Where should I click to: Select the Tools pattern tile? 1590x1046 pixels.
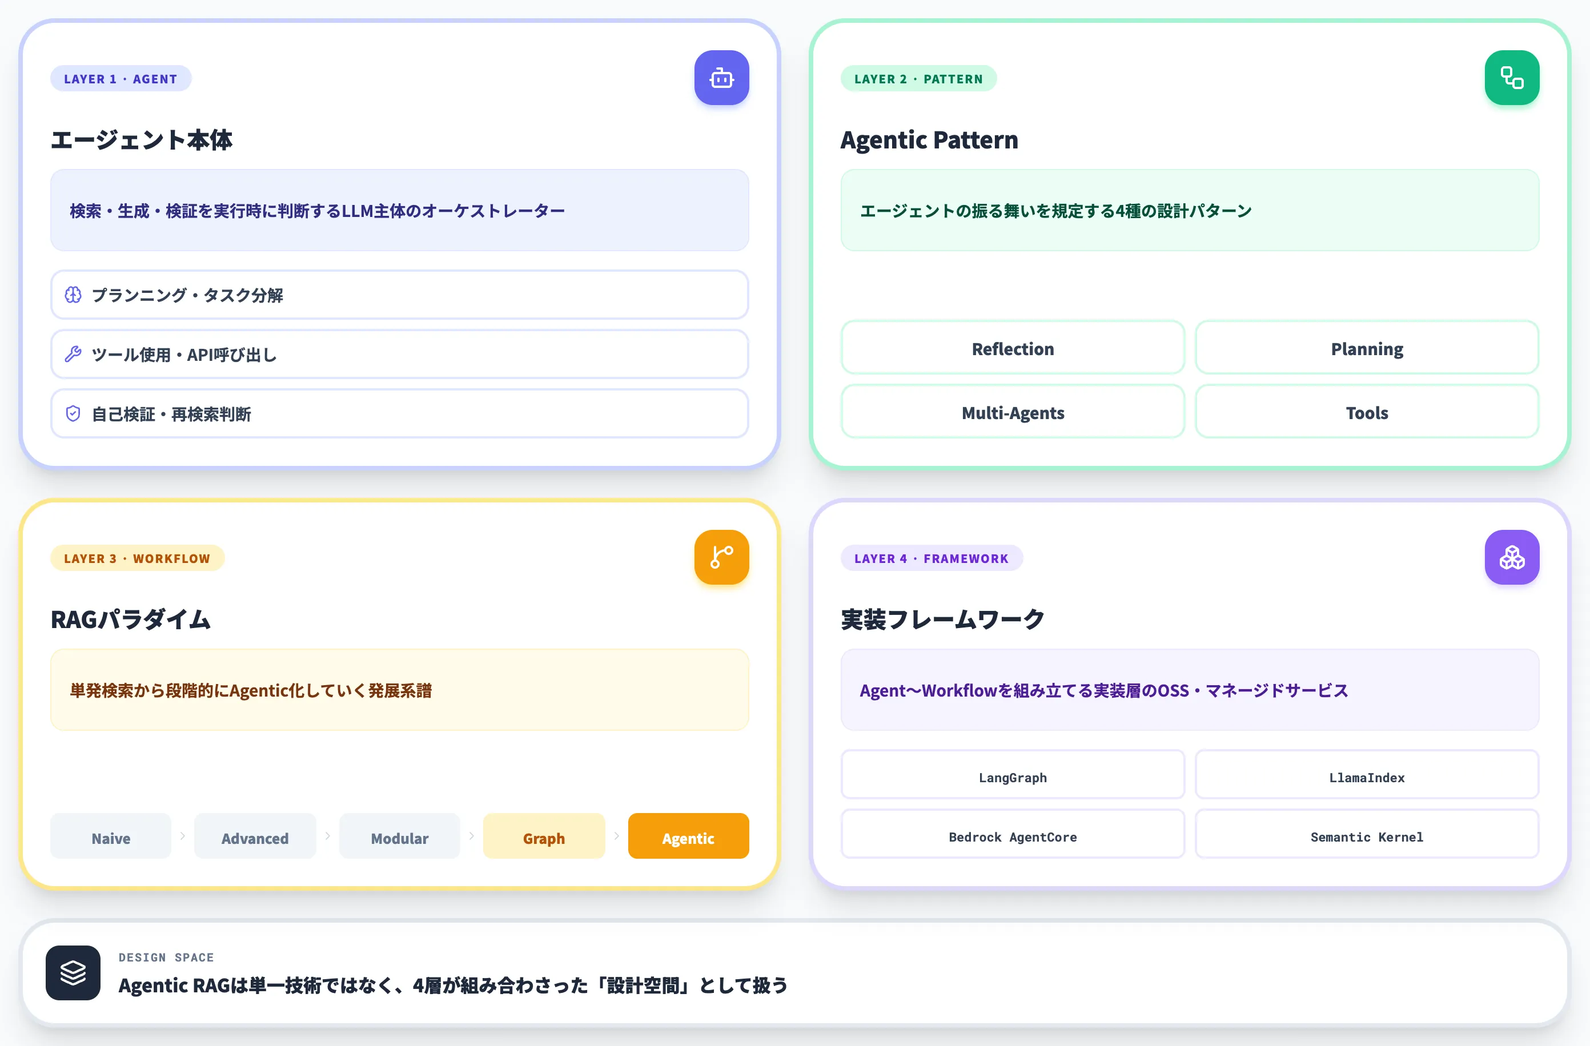(x=1367, y=412)
